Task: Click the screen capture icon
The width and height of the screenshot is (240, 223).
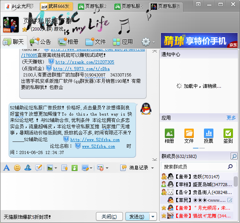Action: pos(85,168)
